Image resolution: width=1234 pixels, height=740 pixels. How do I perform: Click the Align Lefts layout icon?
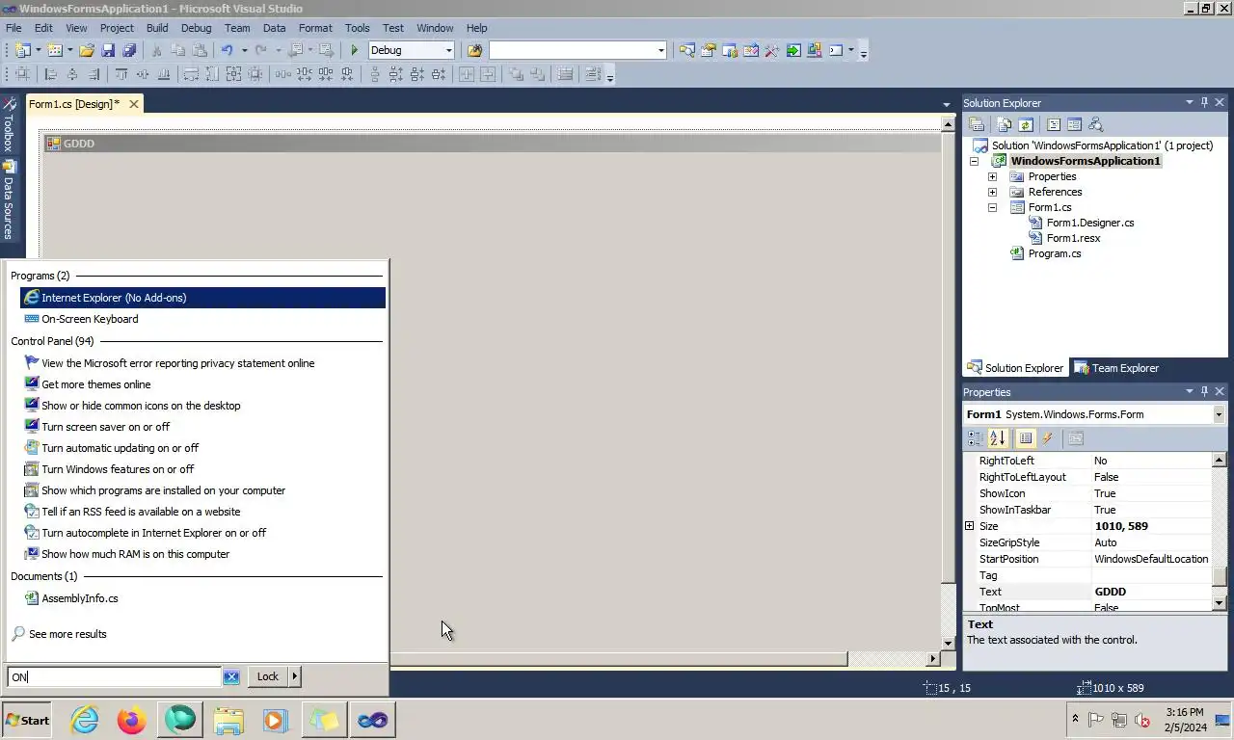(x=51, y=74)
